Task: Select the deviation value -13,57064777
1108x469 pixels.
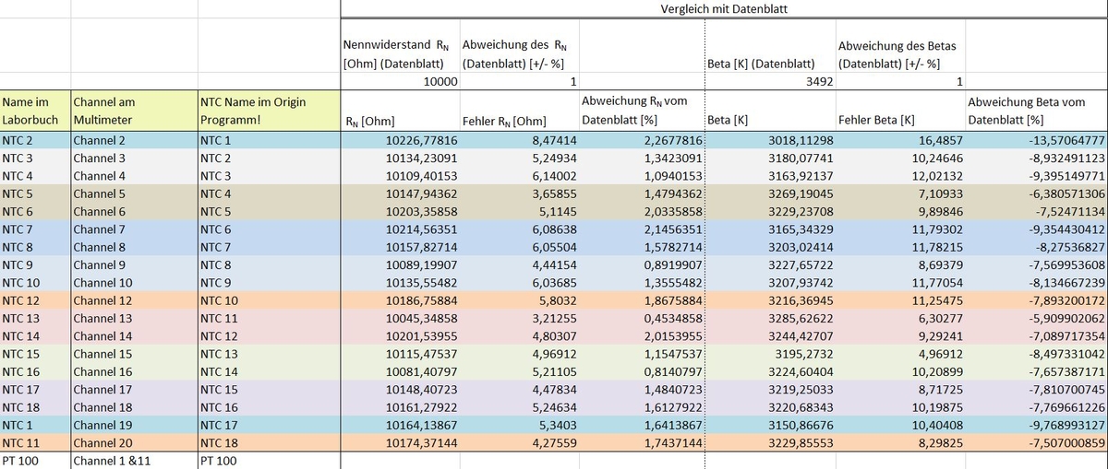Action: [1036, 141]
